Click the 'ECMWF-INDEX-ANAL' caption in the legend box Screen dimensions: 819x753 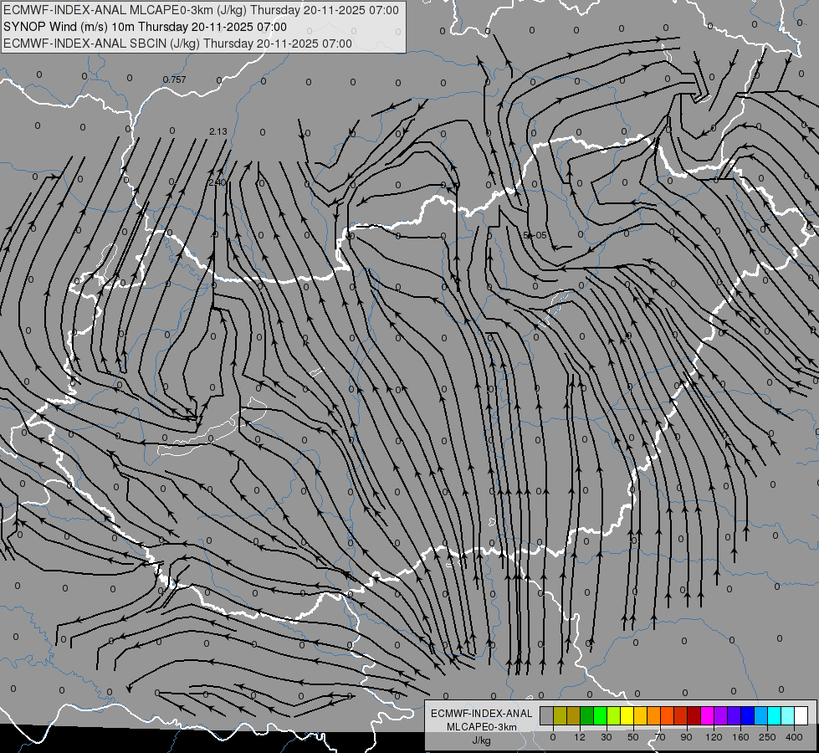pyautogui.click(x=482, y=714)
